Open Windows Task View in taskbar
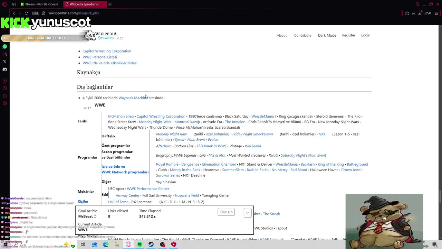Image resolution: width=442 pixels, height=249 pixels. [83, 245]
